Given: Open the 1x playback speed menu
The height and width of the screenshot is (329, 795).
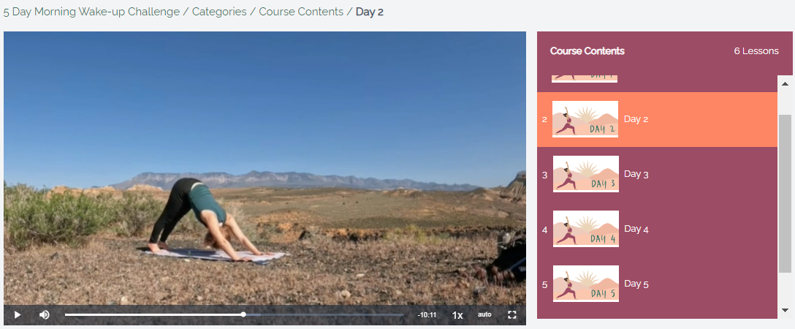Looking at the screenshot, I should 457,315.
